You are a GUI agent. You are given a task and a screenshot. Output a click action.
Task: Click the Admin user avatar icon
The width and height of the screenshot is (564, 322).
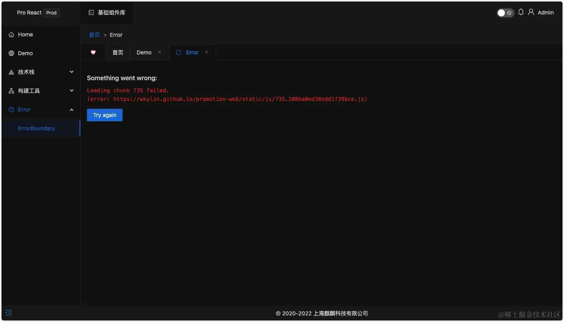531,12
